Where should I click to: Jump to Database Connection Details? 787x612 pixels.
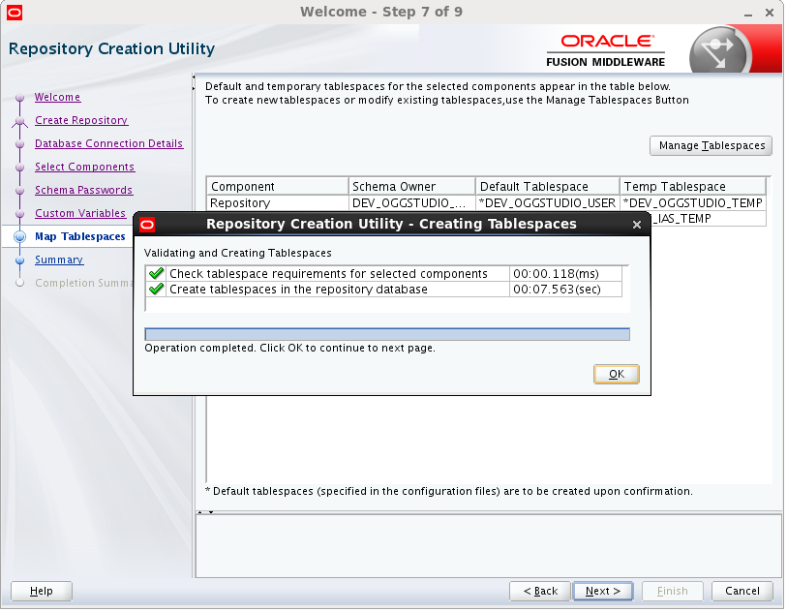pos(109,143)
